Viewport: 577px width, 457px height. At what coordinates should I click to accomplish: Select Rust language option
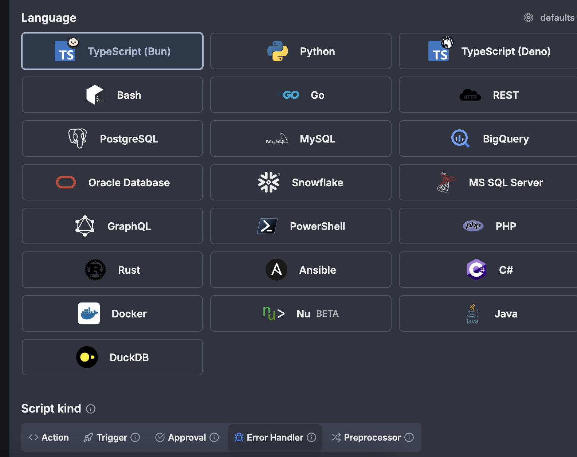click(x=112, y=270)
